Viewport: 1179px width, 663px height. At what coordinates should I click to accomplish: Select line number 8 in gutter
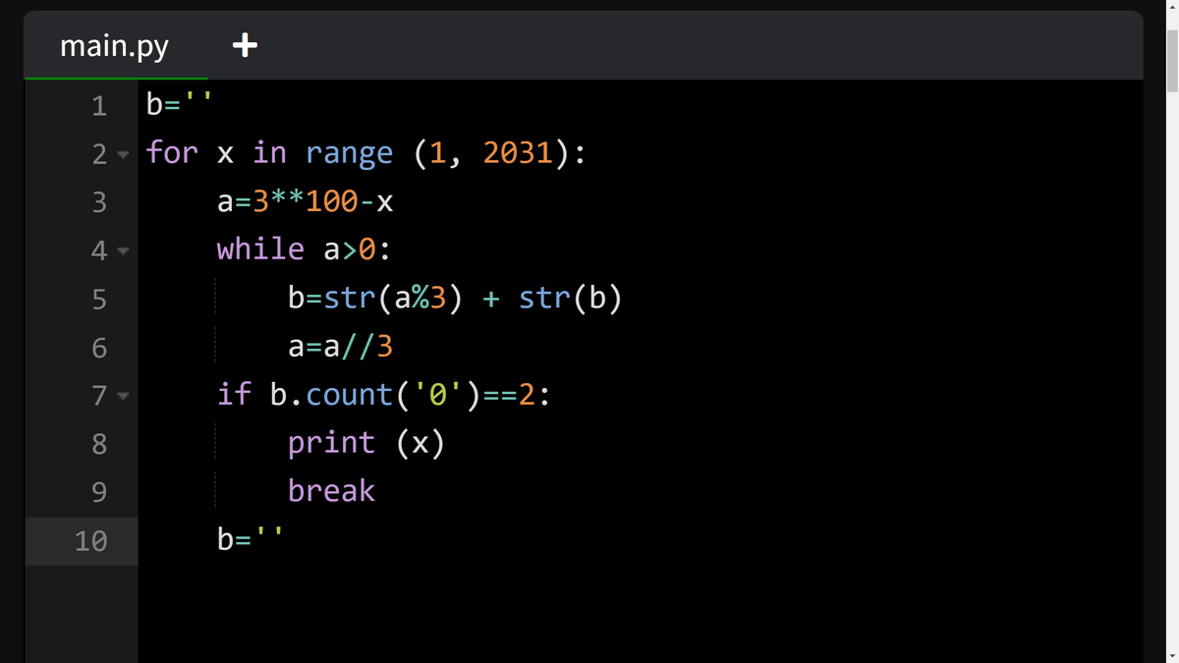[x=98, y=444]
